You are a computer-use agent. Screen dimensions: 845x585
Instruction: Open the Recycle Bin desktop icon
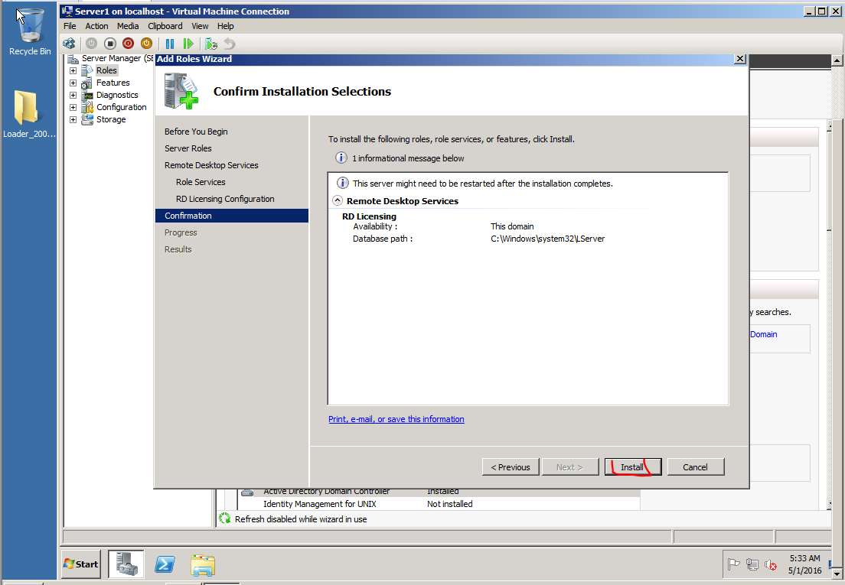pyautogui.click(x=30, y=33)
